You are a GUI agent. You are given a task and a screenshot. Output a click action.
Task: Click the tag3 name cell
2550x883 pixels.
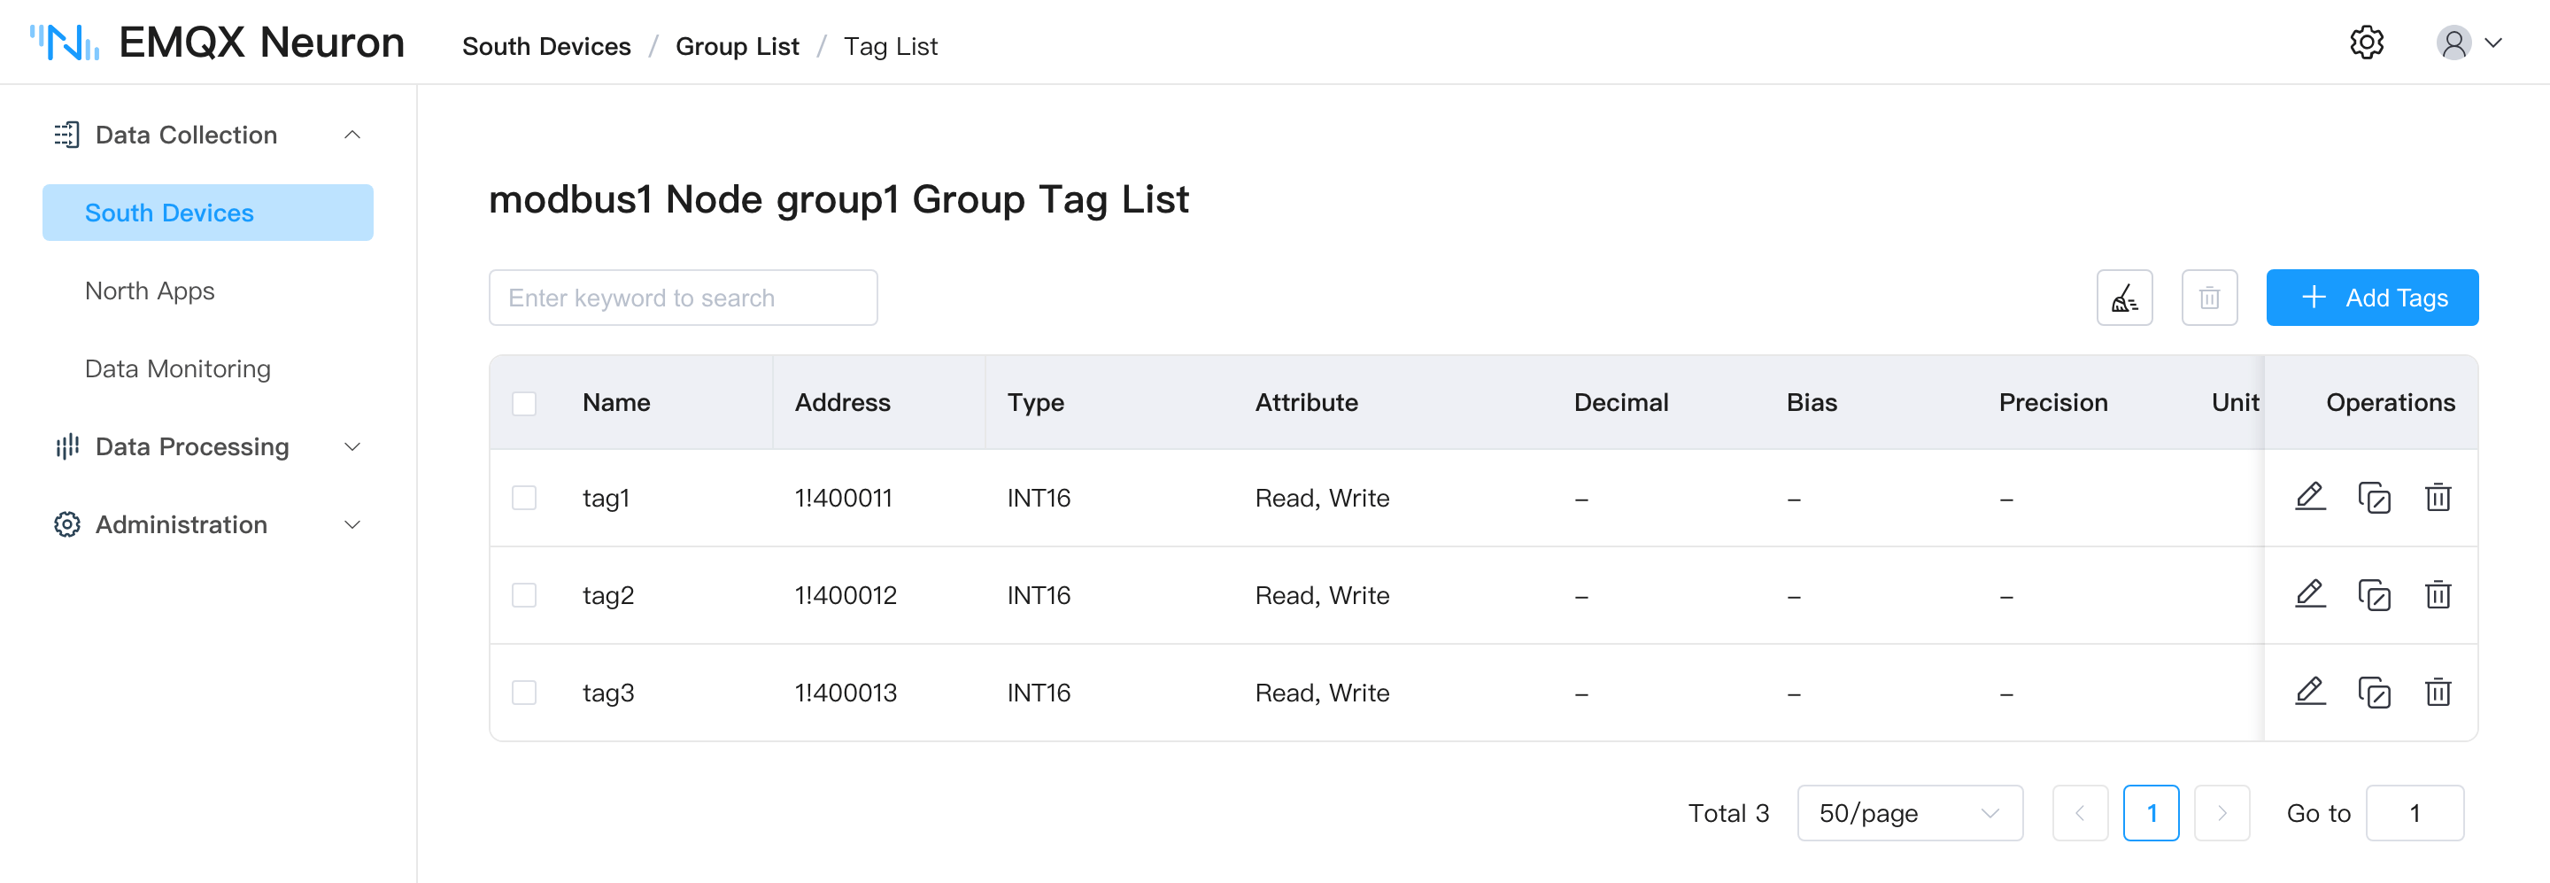click(607, 693)
